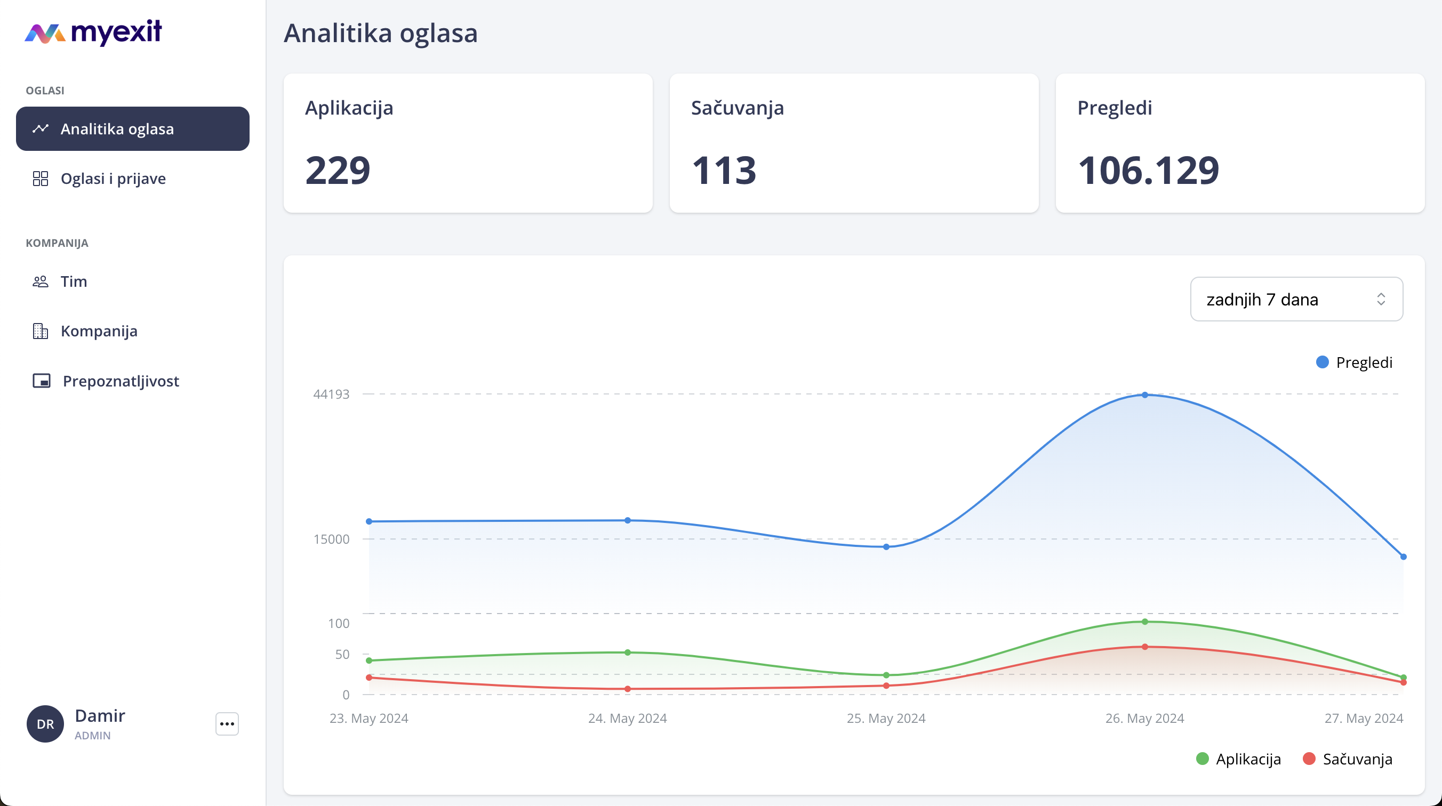Open the user options three-dots menu

(227, 724)
